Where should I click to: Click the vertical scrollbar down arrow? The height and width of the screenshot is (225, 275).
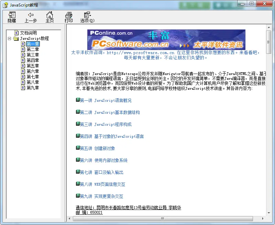point(269,212)
